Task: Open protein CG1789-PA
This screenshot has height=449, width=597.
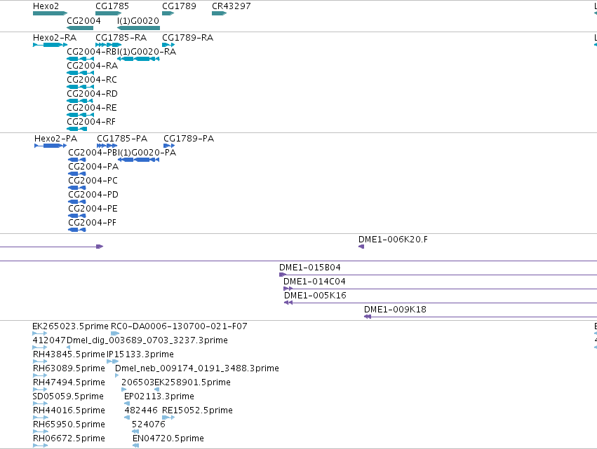Action: pos(189,139)
